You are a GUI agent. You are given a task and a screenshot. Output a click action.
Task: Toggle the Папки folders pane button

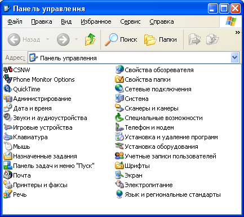[x=161, y=39]
